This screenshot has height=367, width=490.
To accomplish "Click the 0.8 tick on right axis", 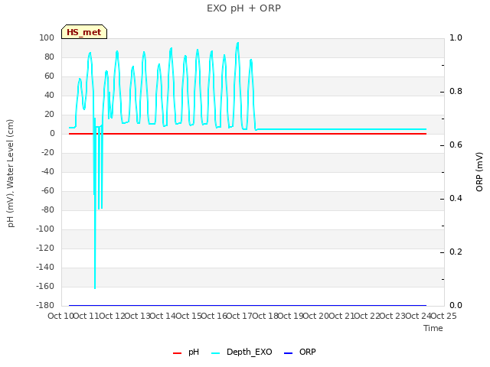I will 456,92.
